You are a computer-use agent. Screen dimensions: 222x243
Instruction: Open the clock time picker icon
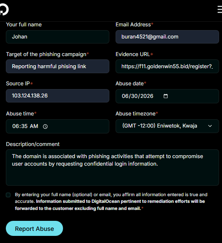[x=45, y=126]
